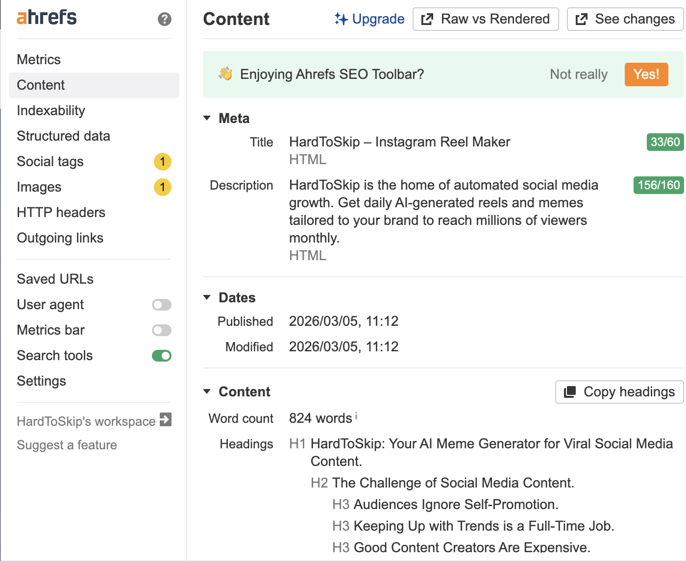Click the Suggest a feature link
686x561 pixels.
[x=67, y=445]
